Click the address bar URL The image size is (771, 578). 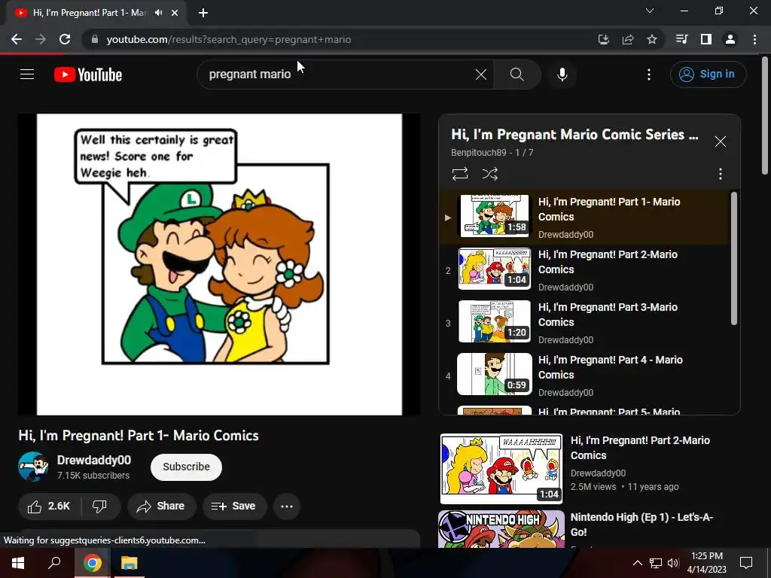pos(229,39)
